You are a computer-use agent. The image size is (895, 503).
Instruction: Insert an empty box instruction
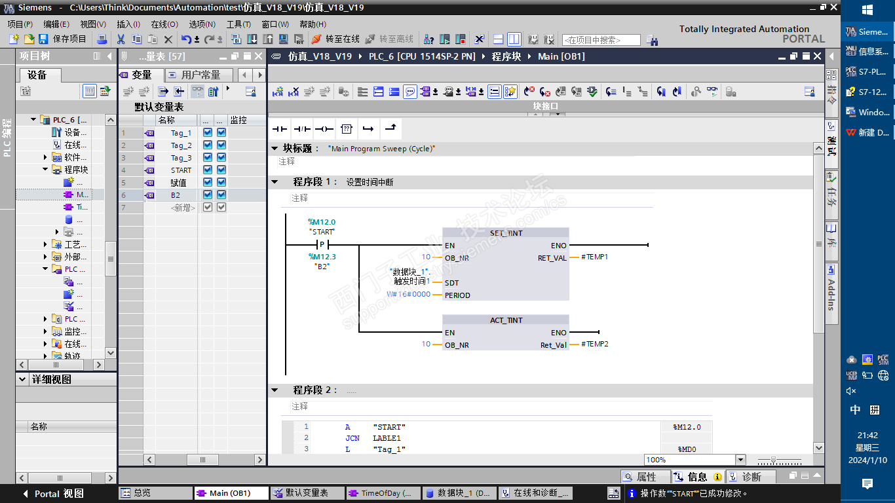[x=346, y=128]
